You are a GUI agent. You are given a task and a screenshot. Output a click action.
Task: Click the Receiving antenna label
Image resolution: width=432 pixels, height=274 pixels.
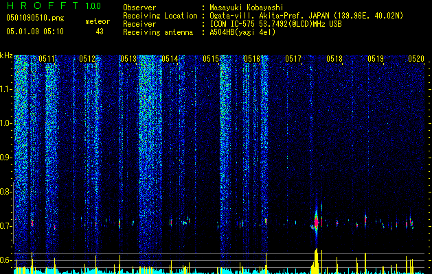pyautogui.click(x=158, y=32)
